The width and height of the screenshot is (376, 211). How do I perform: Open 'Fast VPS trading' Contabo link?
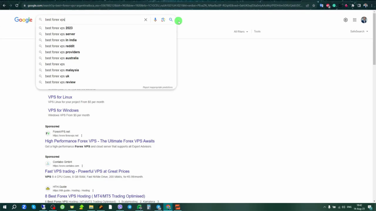(87, 171)
